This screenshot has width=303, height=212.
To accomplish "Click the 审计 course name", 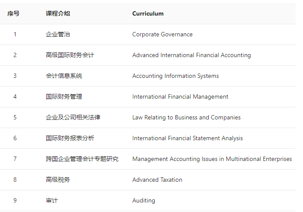I will (x=52, y=200).
